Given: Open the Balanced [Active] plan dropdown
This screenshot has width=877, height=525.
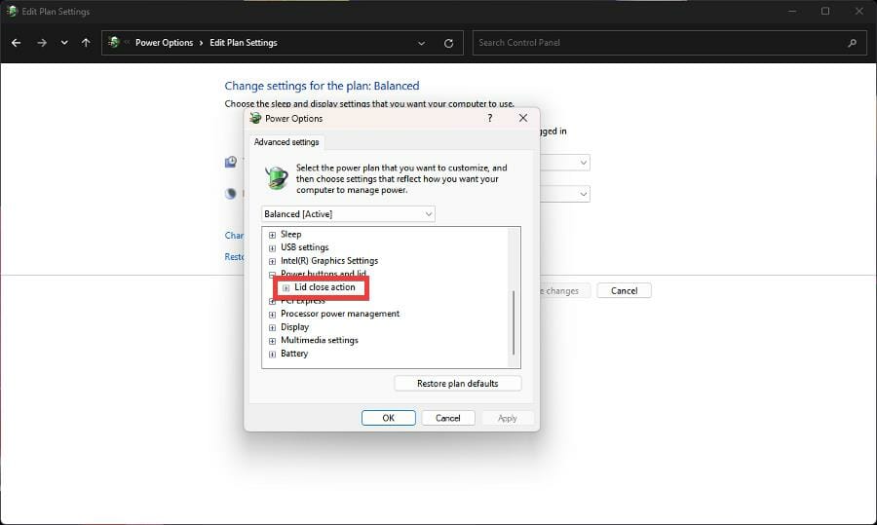Looking at the screenshot, I should coord(348,214).
